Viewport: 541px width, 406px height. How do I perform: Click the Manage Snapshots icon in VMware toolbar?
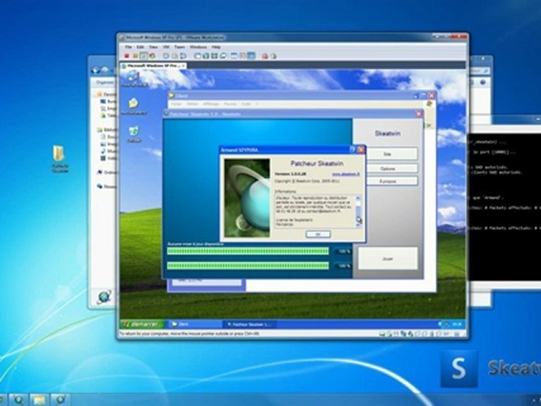(x=183, y=56)
